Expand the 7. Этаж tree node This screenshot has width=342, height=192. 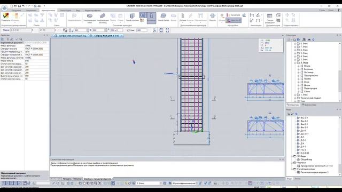(295, 47)
